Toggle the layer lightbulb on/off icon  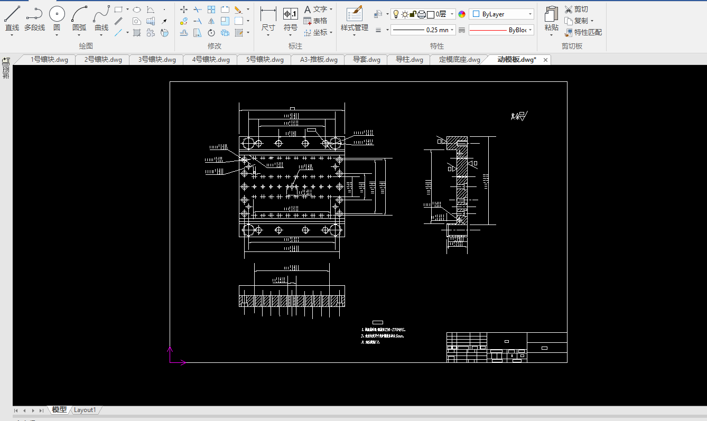[396, 14]
